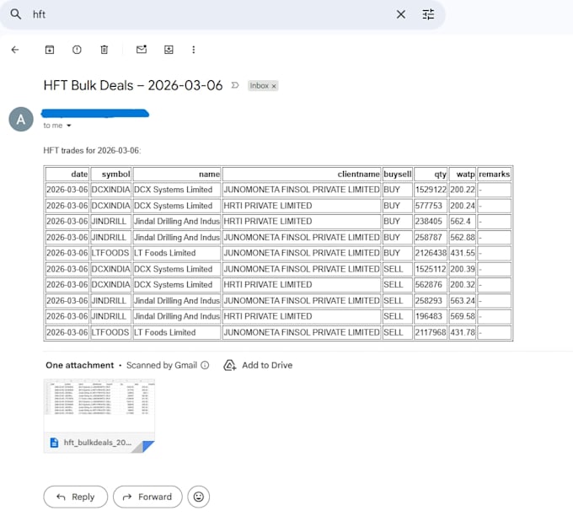Click the 'One attachment' label
The height and width of the screenshot is (516, 573).
80,365
